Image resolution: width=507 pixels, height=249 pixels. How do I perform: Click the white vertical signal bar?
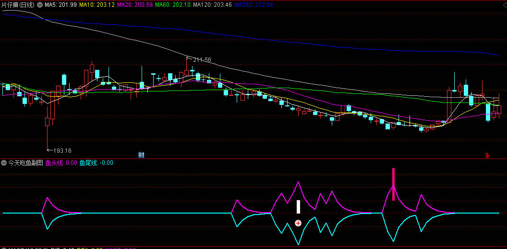point(298,207)
